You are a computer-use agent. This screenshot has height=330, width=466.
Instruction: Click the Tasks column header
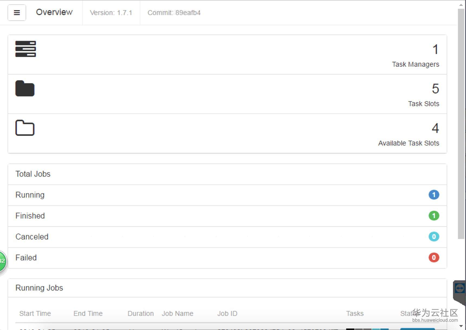pos(355,313)
